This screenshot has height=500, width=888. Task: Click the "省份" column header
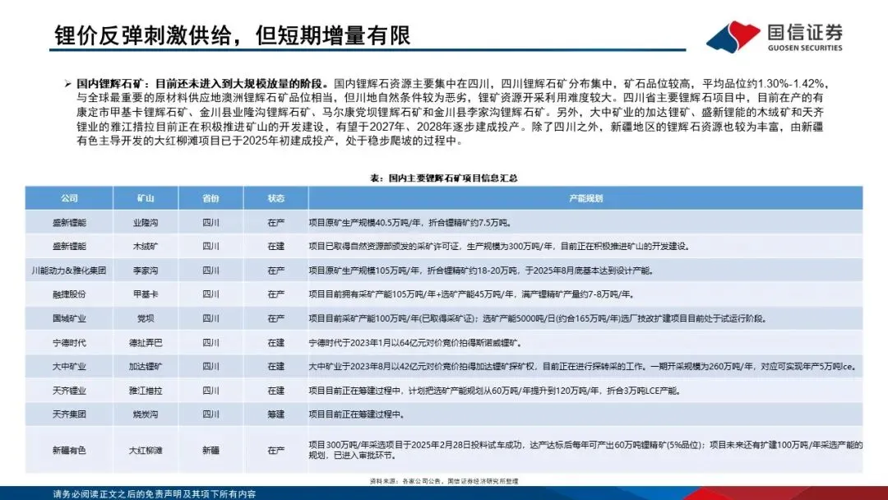point(210,198)
